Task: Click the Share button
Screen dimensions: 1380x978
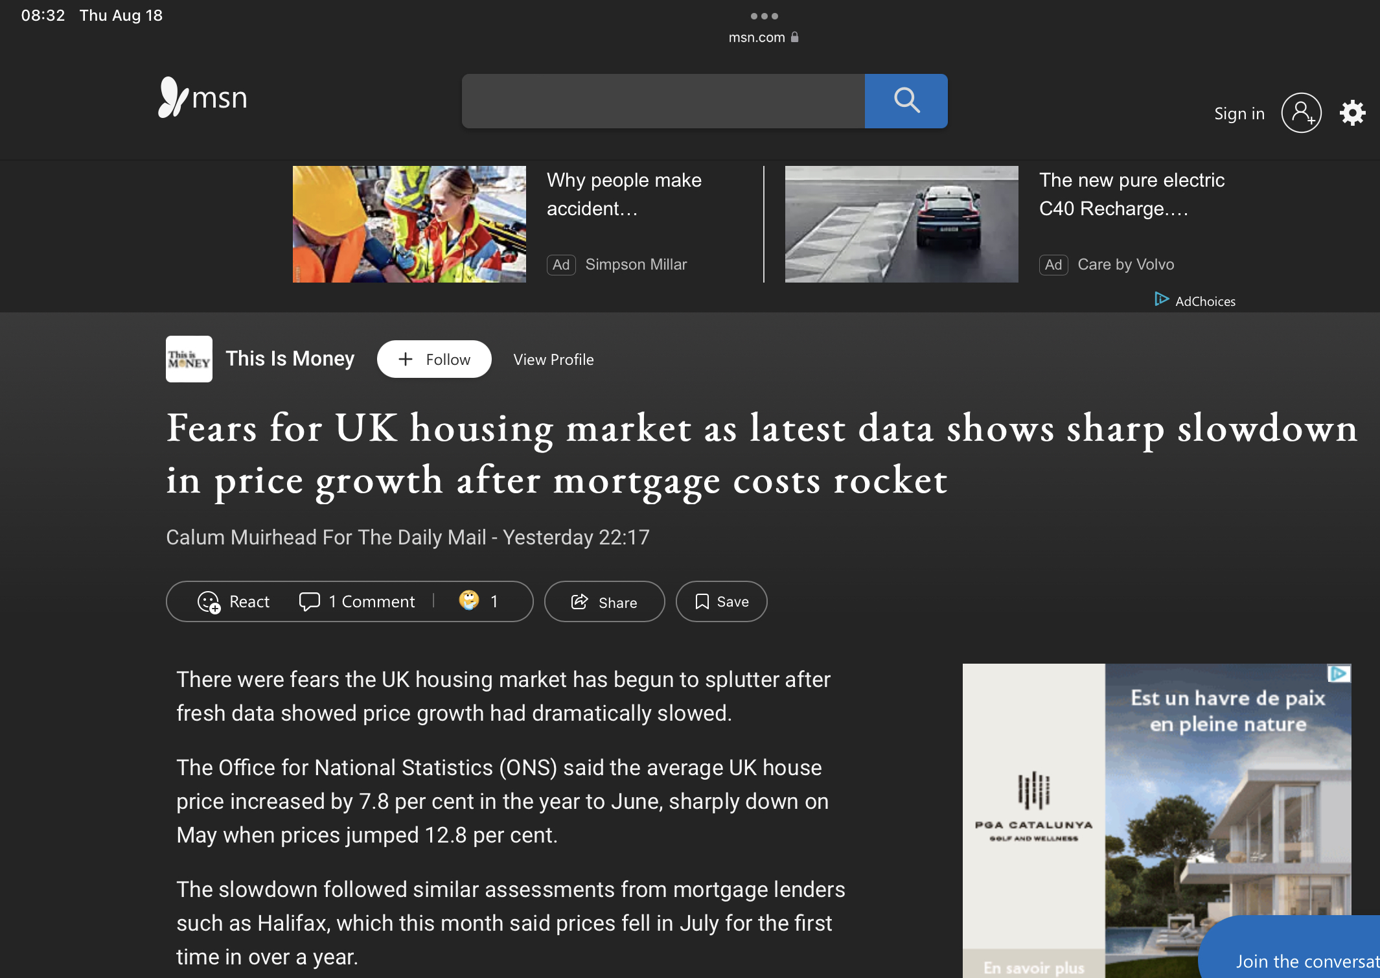Action: (604, 601)
